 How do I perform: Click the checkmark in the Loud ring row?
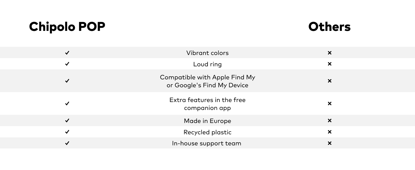67,64
